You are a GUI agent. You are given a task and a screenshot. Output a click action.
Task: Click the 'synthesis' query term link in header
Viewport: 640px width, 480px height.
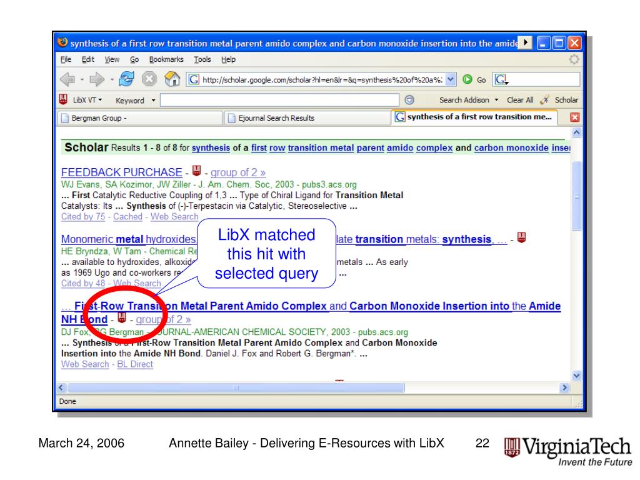[x=211, y=147]
